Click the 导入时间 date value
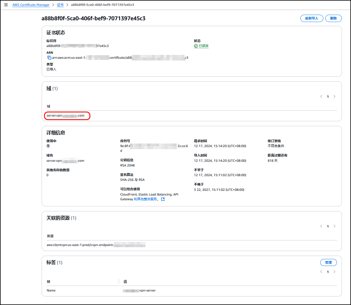 coord(220,161)
